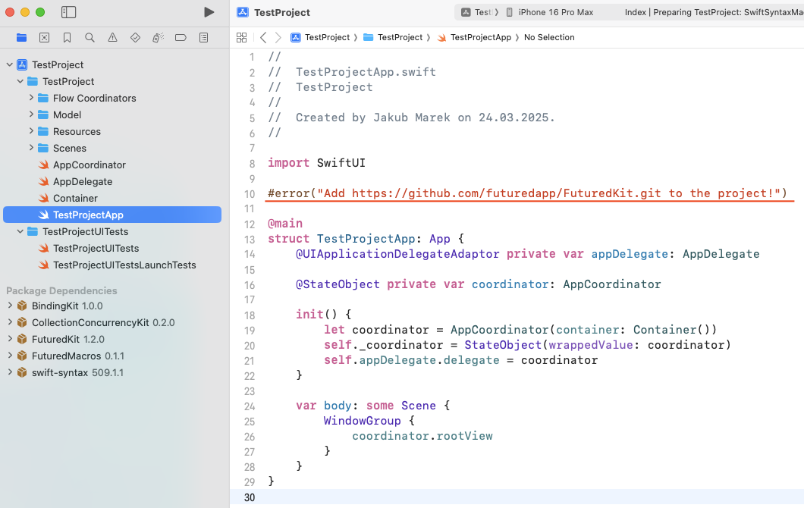Go back in editor history
This screenshot has width=804, height=508.
263,37
